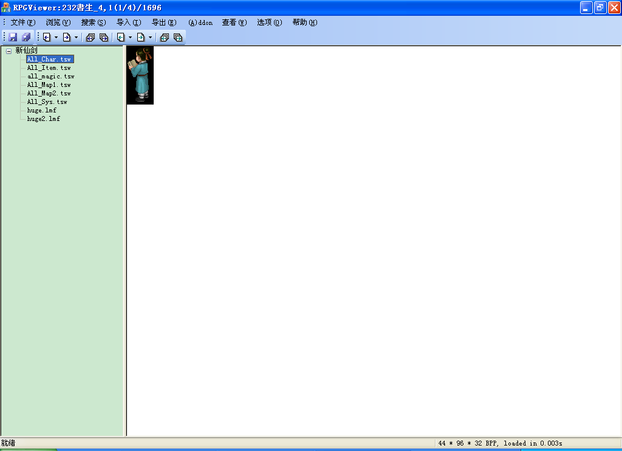Open the 导出(E) menu
The image size is (622, 451).
(164, 22)
